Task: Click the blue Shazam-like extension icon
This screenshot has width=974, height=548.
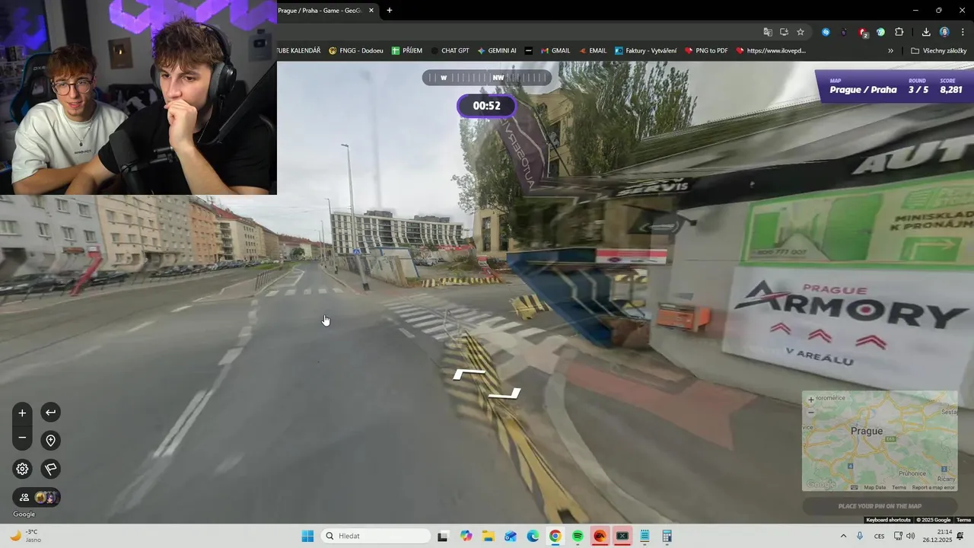Action: (x=826, y=32)
